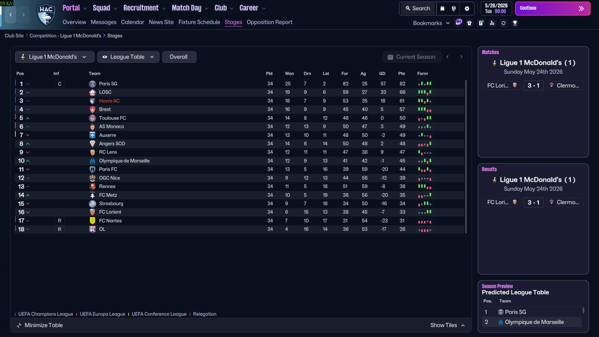Viewport: 599px width, 337px height.
Task: Go to the Fixture Schedule tab
Action: (x=199, y=22)
